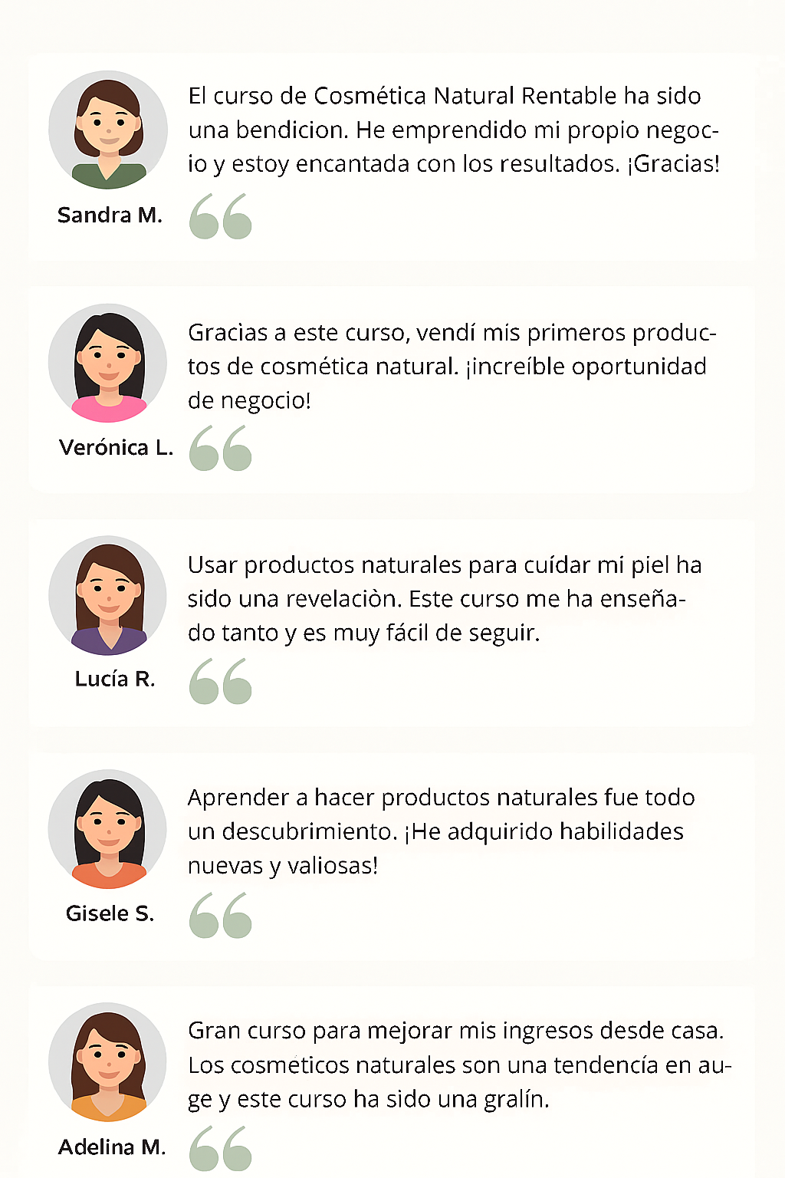Image resolution: width=785 pixels, height=1178 pixels.
Task: Click testimonial text starting 'Usar productos naturales'
Action: (445, 599)
